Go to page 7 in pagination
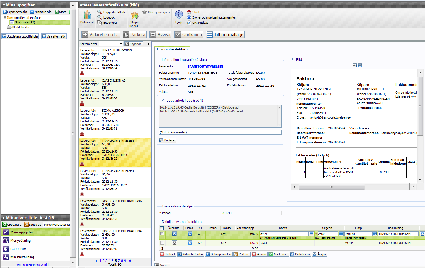Image resolution: width=425 pixels, height=268 pixels. tap(119, 261)
